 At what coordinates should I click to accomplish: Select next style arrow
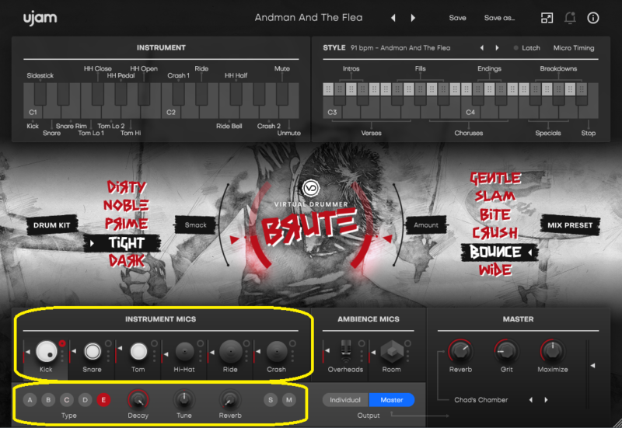(497, 48)
